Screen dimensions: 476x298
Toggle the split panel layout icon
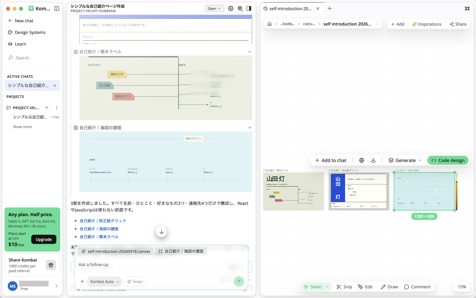249,8
